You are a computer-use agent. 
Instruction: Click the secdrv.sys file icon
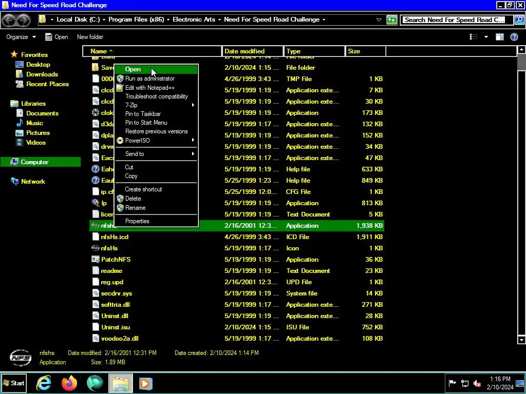click(96, 293)
